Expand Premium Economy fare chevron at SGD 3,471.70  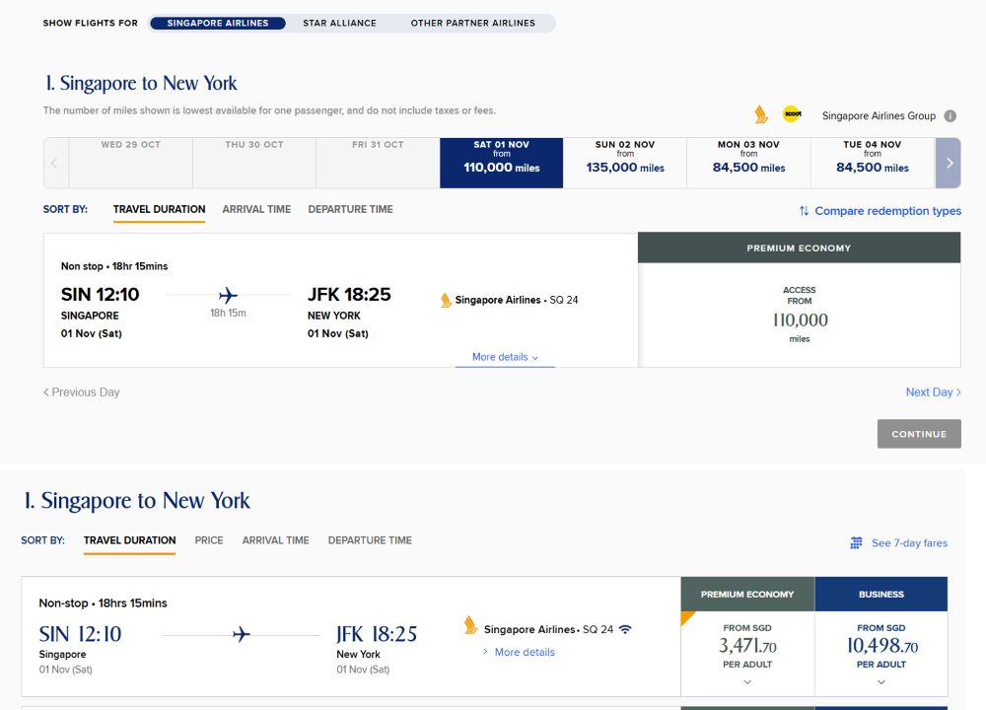[x=747, y=681]
